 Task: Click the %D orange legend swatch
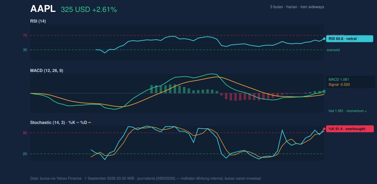pyautogui.click(x=90, y=123)
